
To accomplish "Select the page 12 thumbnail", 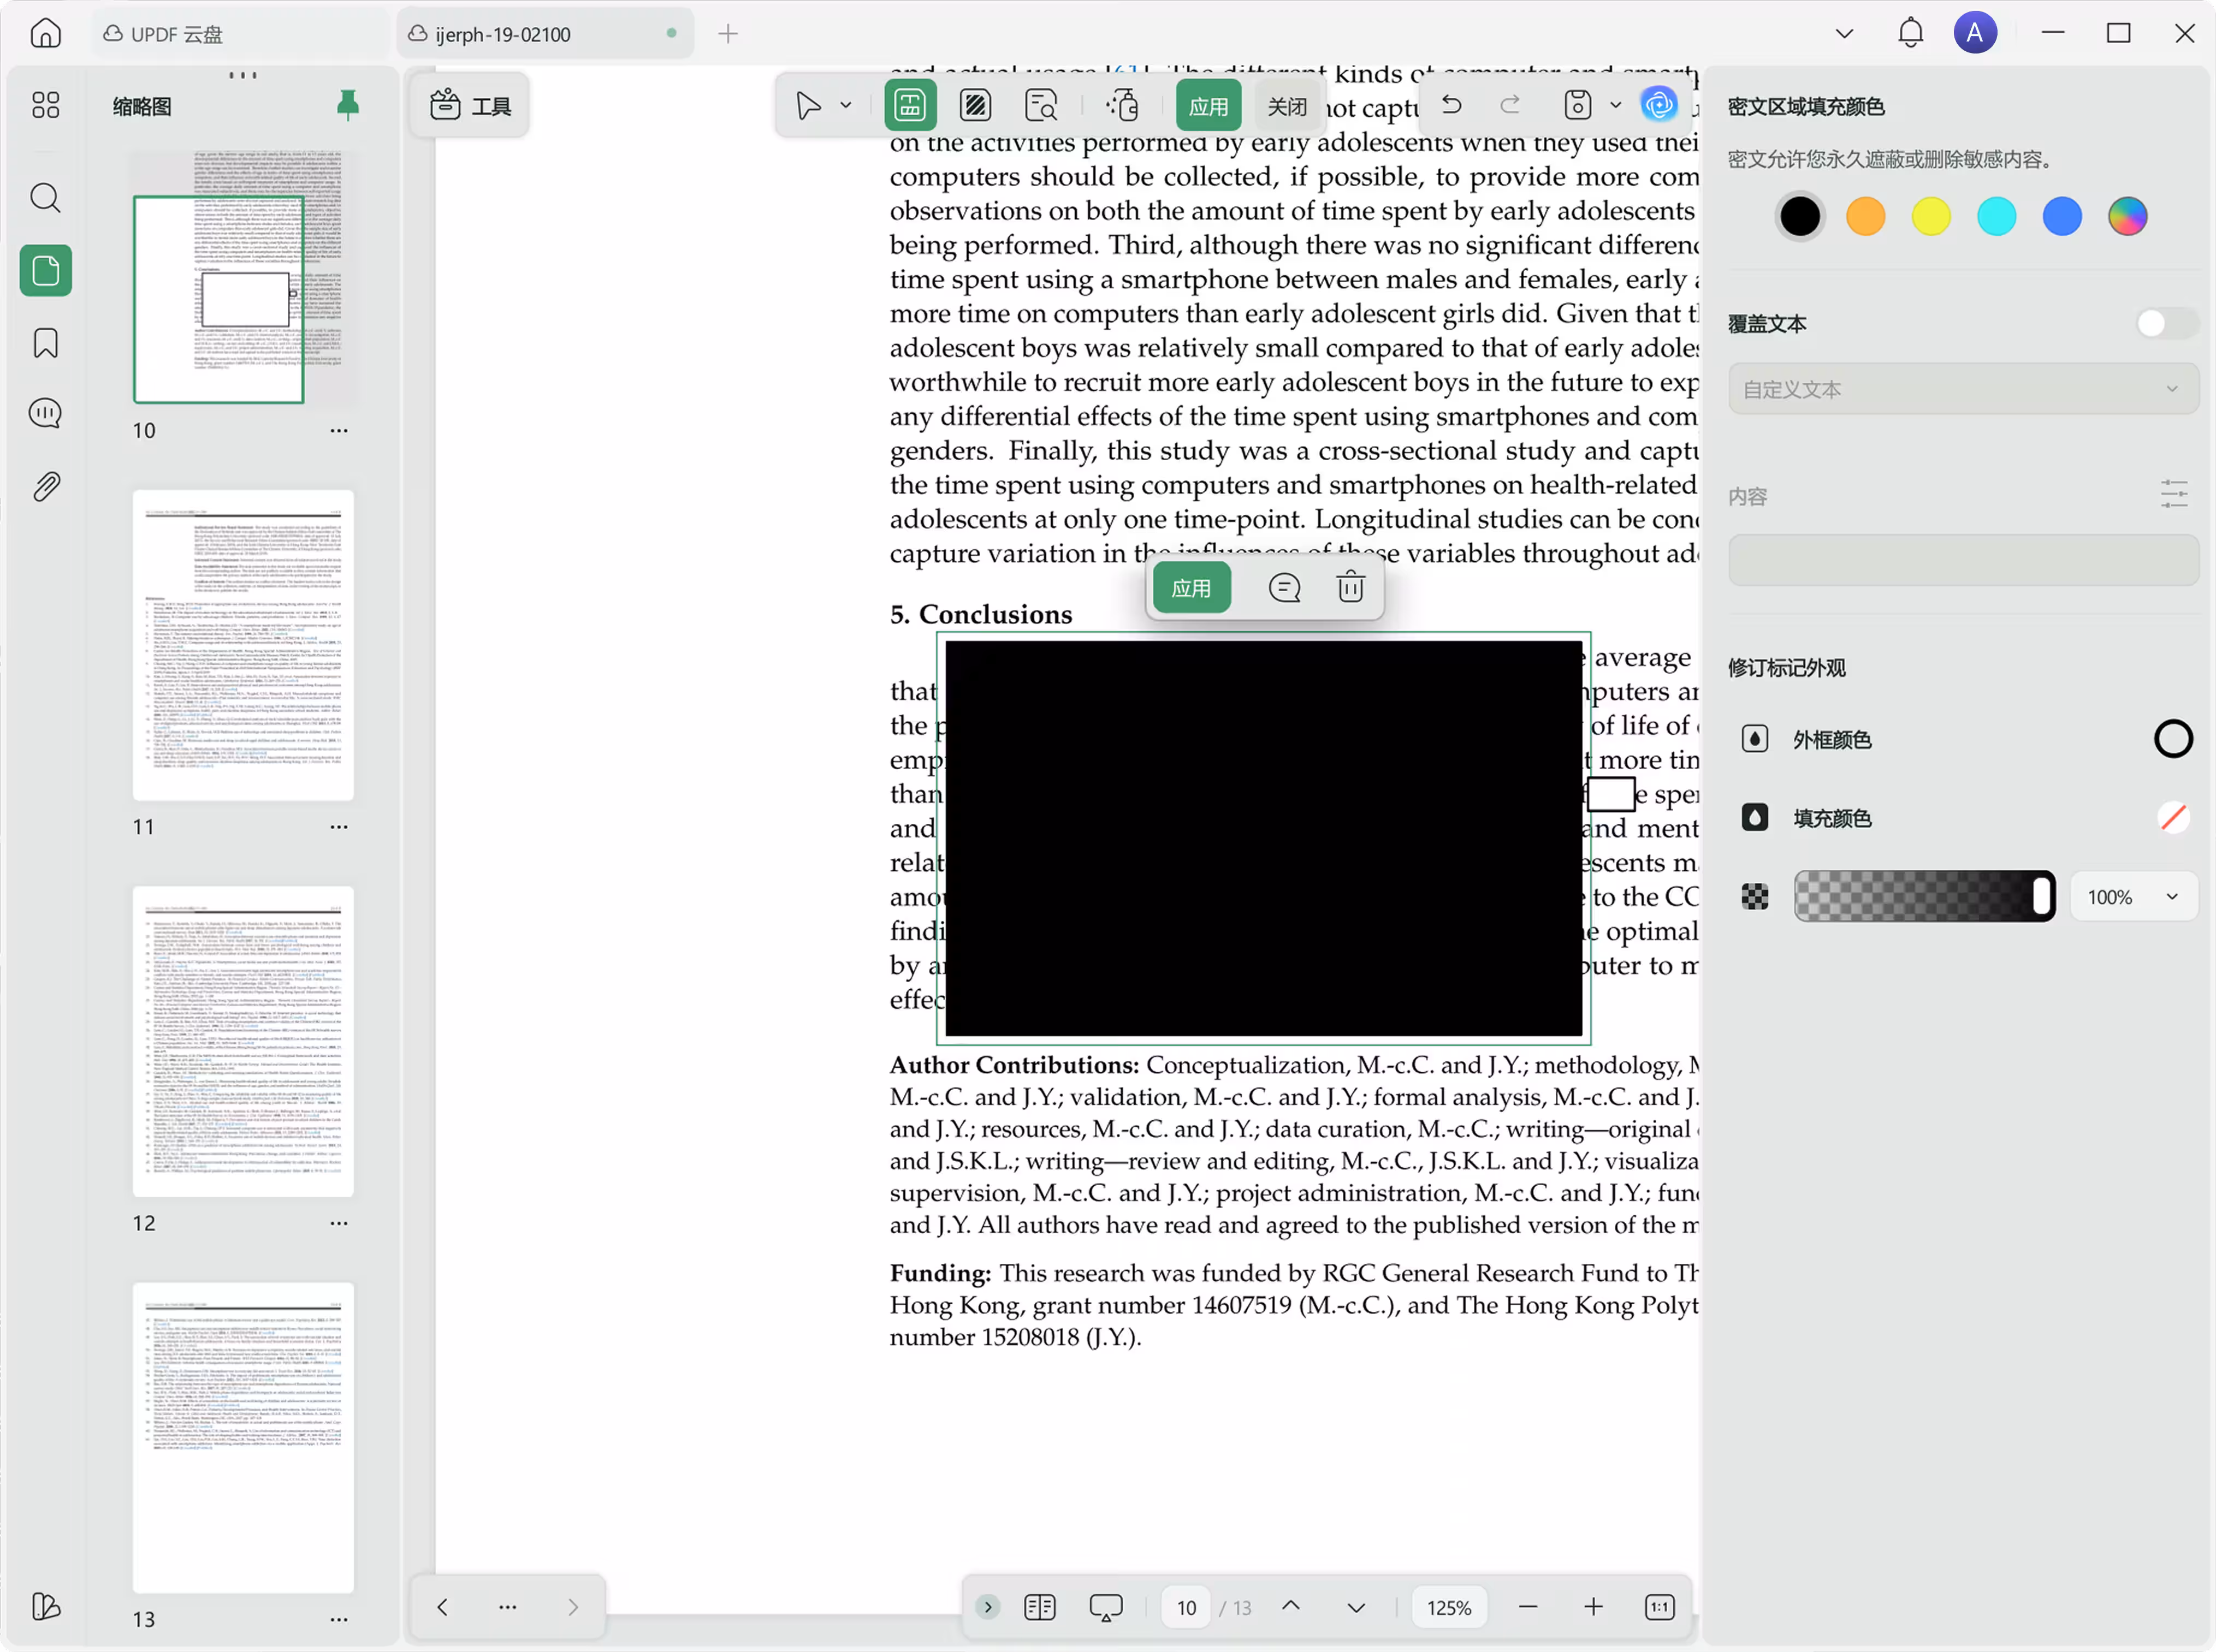I will (x=243, y=1041).
